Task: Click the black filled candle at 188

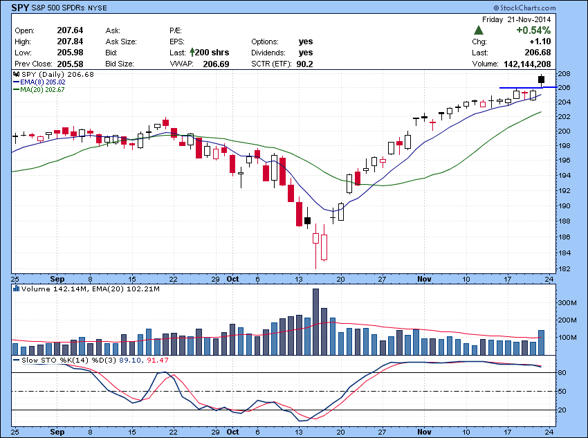Action: (307, 221)
